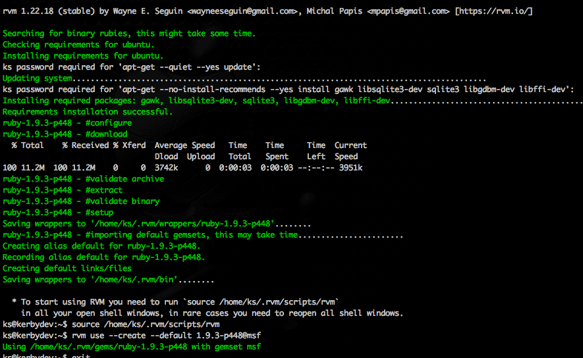Click 'Using /home/ks/.rvm/gems' gemset msf line

pyautogui.click(x=132, y=347)
